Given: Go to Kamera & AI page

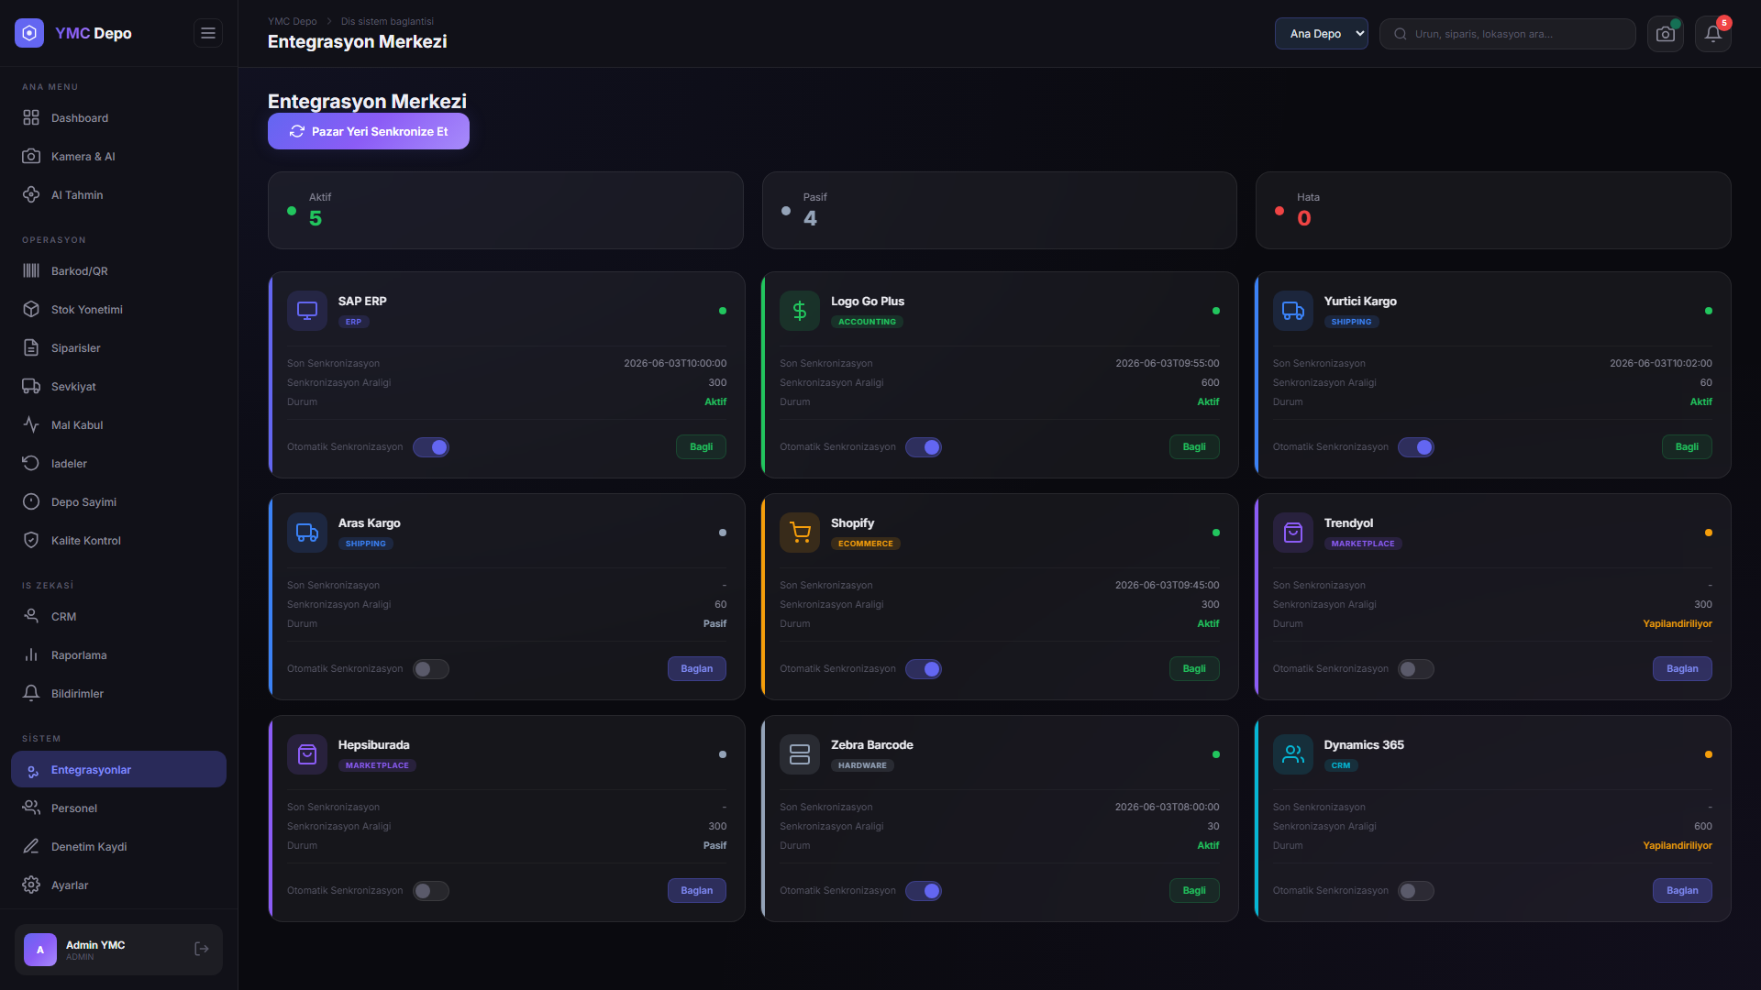Looking at the screenshot, I should click(x=118, y=157).
